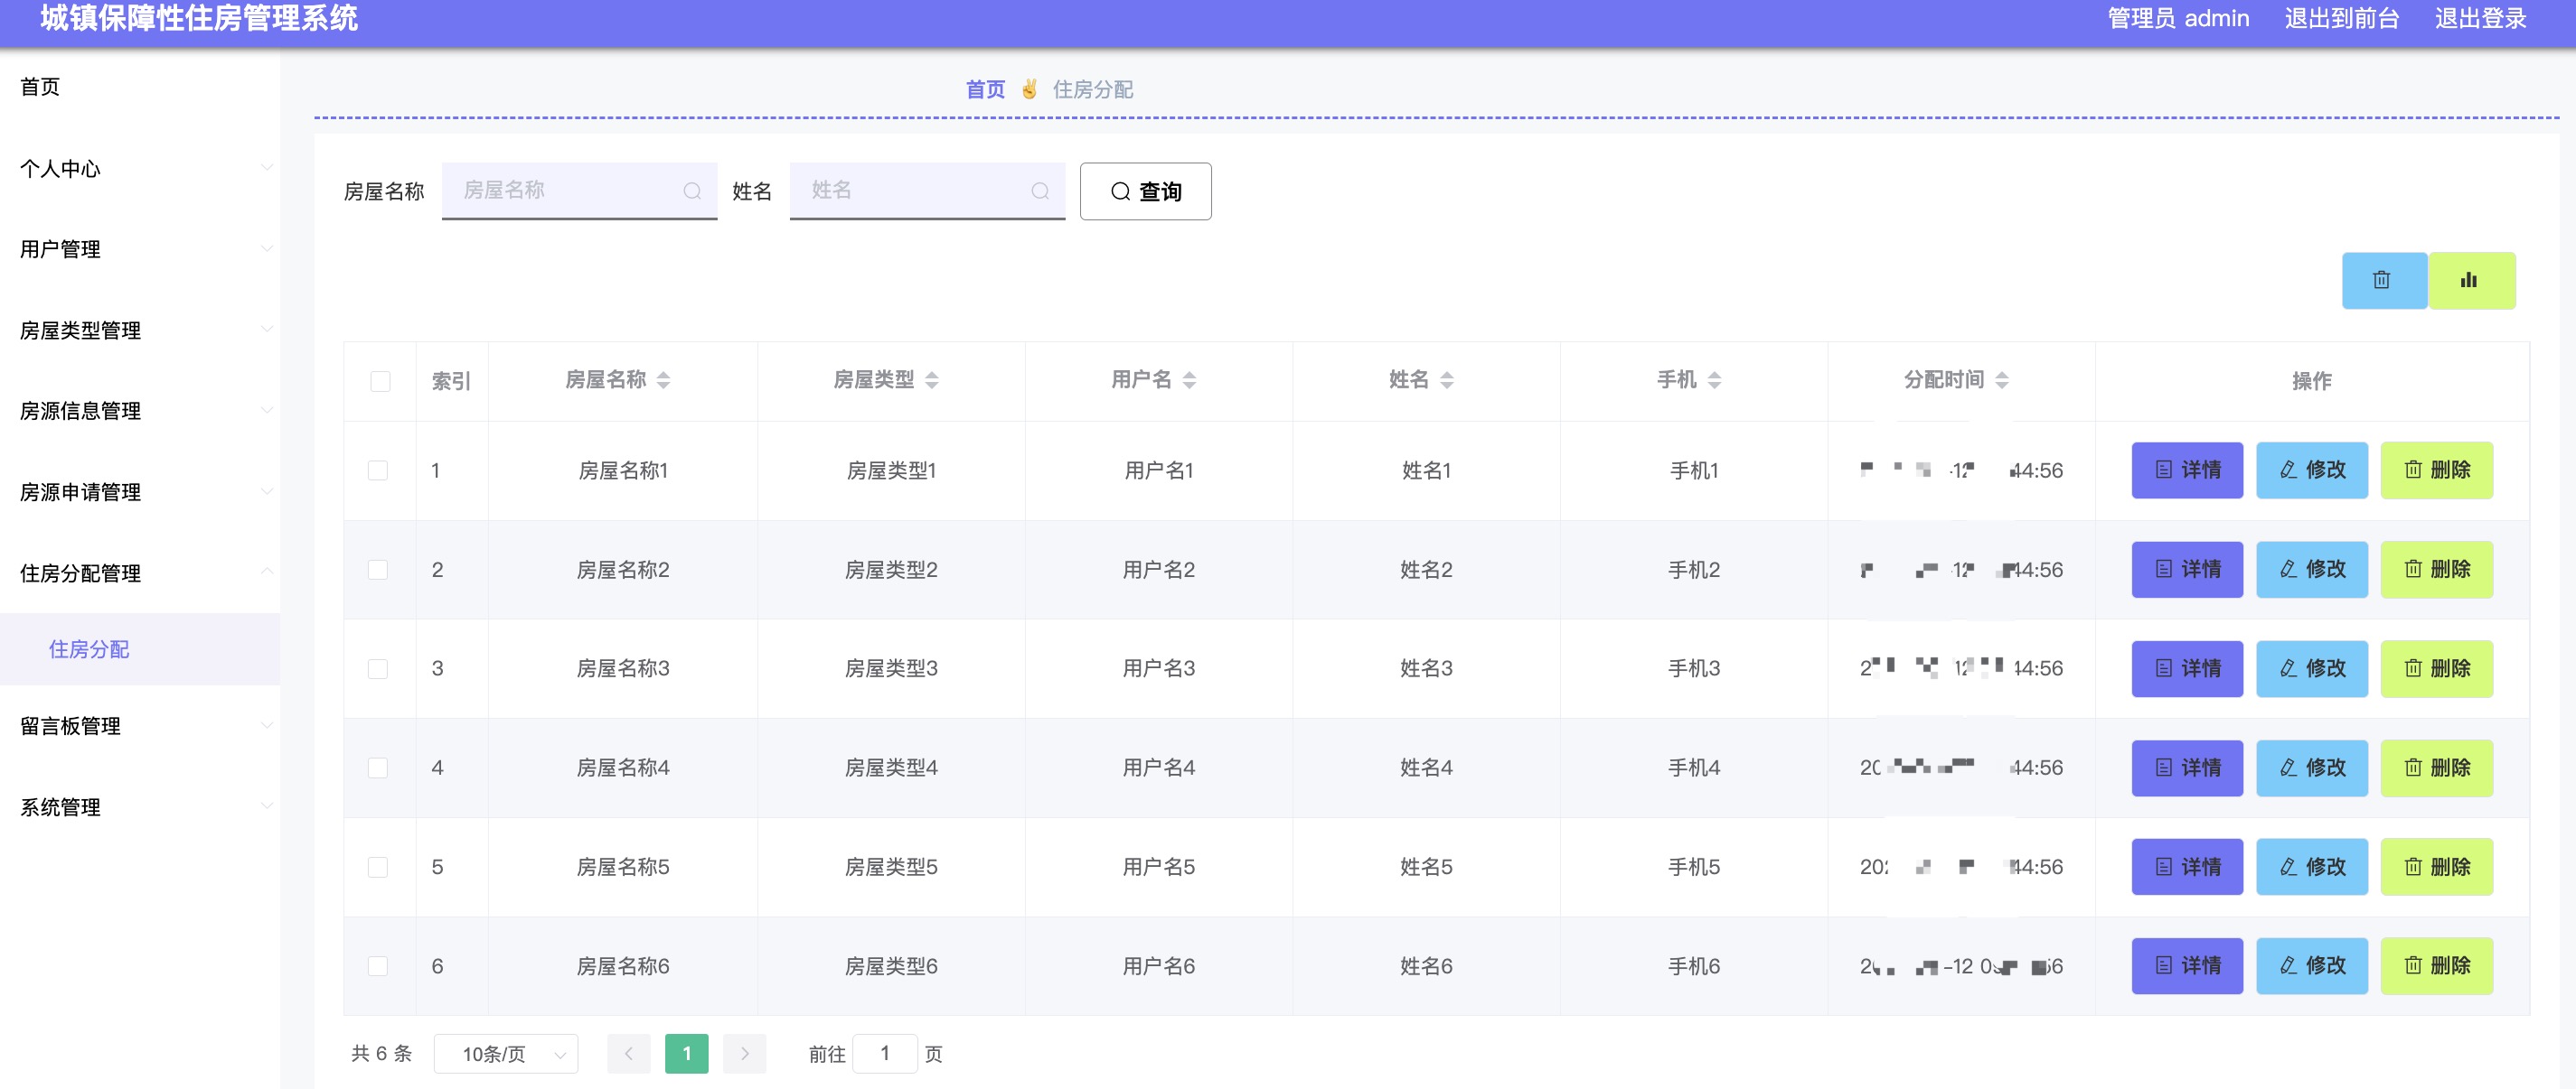Click 删除 for 房屋名称4 row

2436,768
